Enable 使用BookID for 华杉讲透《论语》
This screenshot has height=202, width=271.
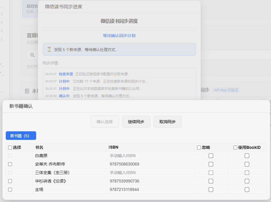pyautogui.click(x=247, y=181)
